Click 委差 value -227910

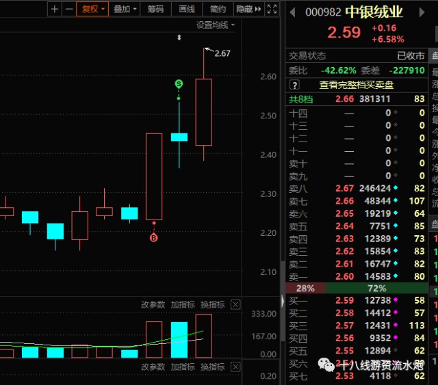(407, 70)
